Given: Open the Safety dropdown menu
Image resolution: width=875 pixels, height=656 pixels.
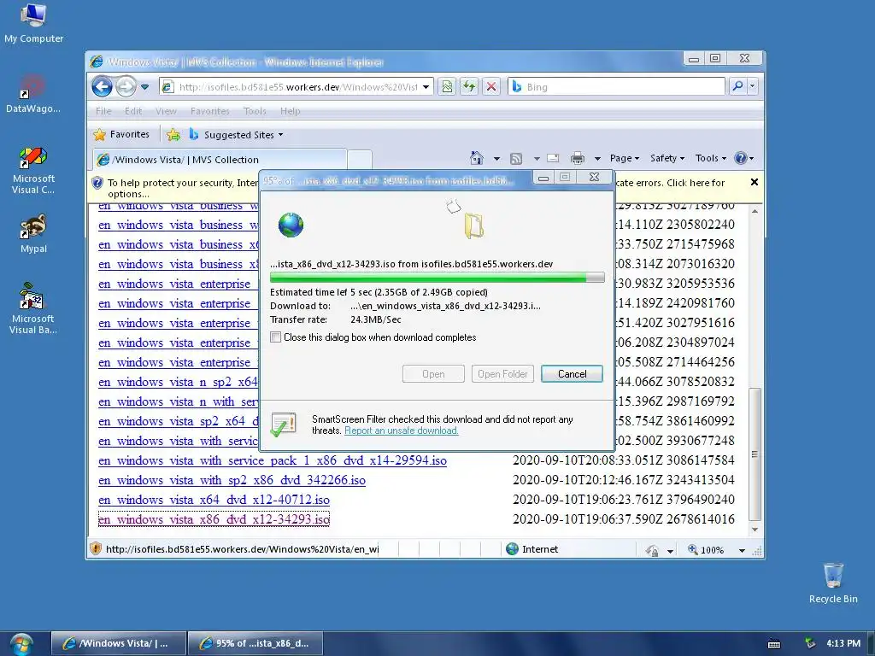Looking at the screenshot, I should (x=667, y=158).
